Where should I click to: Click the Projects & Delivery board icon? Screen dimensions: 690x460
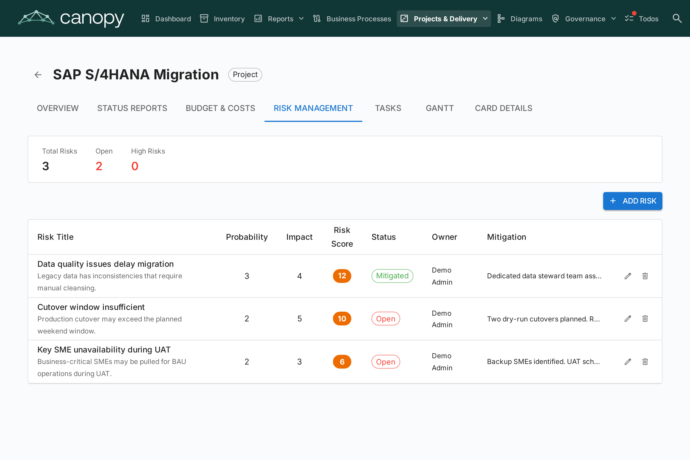point(404,18)
